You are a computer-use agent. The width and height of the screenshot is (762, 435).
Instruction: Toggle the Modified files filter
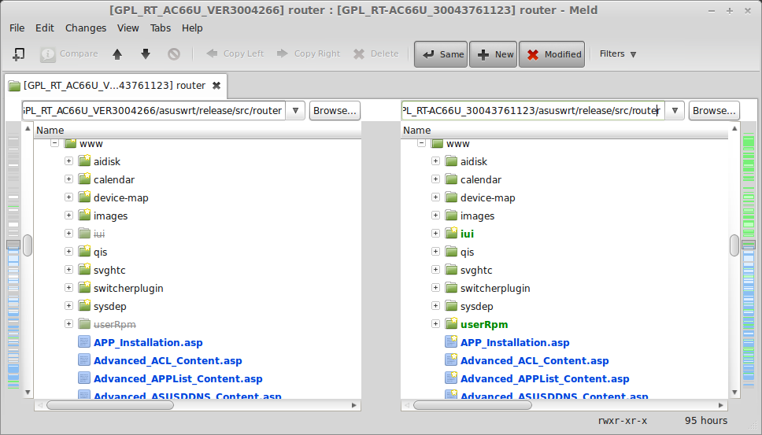[x=552, y=54]
